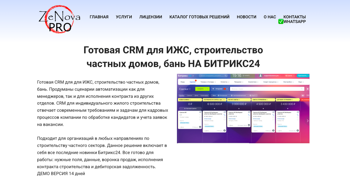Image resolution: width=350 pixels, height=187 pixels.
Task: Click the green СОЗДАТЬ button
Action: [x=200, y=89]
